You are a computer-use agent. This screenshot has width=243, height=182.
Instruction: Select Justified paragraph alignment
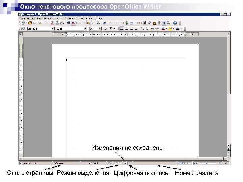point(136,29)
